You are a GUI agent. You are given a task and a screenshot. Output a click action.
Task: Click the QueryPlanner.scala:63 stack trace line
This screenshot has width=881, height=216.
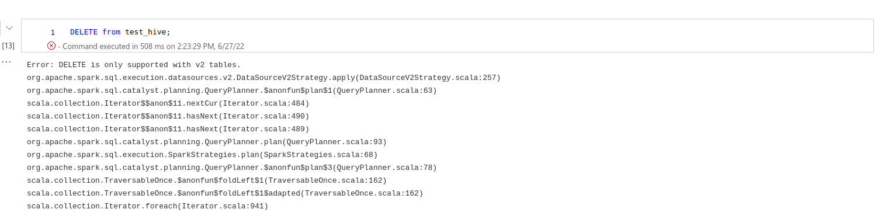(232, 90)
